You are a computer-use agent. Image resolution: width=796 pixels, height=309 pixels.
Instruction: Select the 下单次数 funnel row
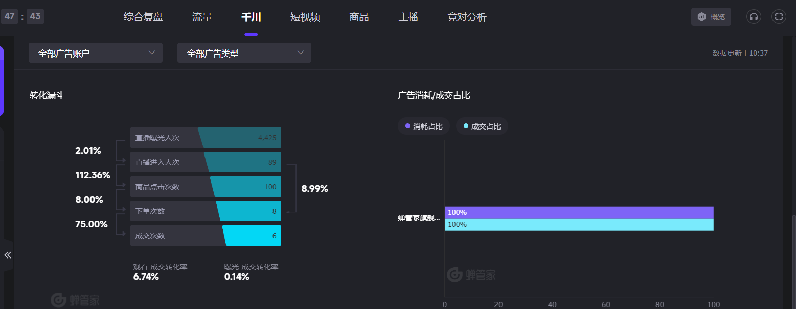tap(206, 211)
